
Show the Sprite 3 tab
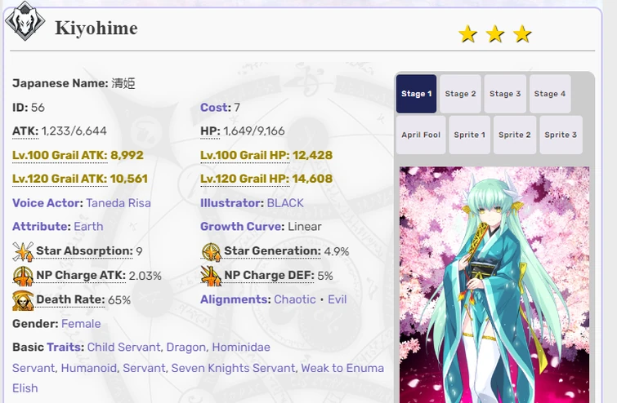pos(561,135)
